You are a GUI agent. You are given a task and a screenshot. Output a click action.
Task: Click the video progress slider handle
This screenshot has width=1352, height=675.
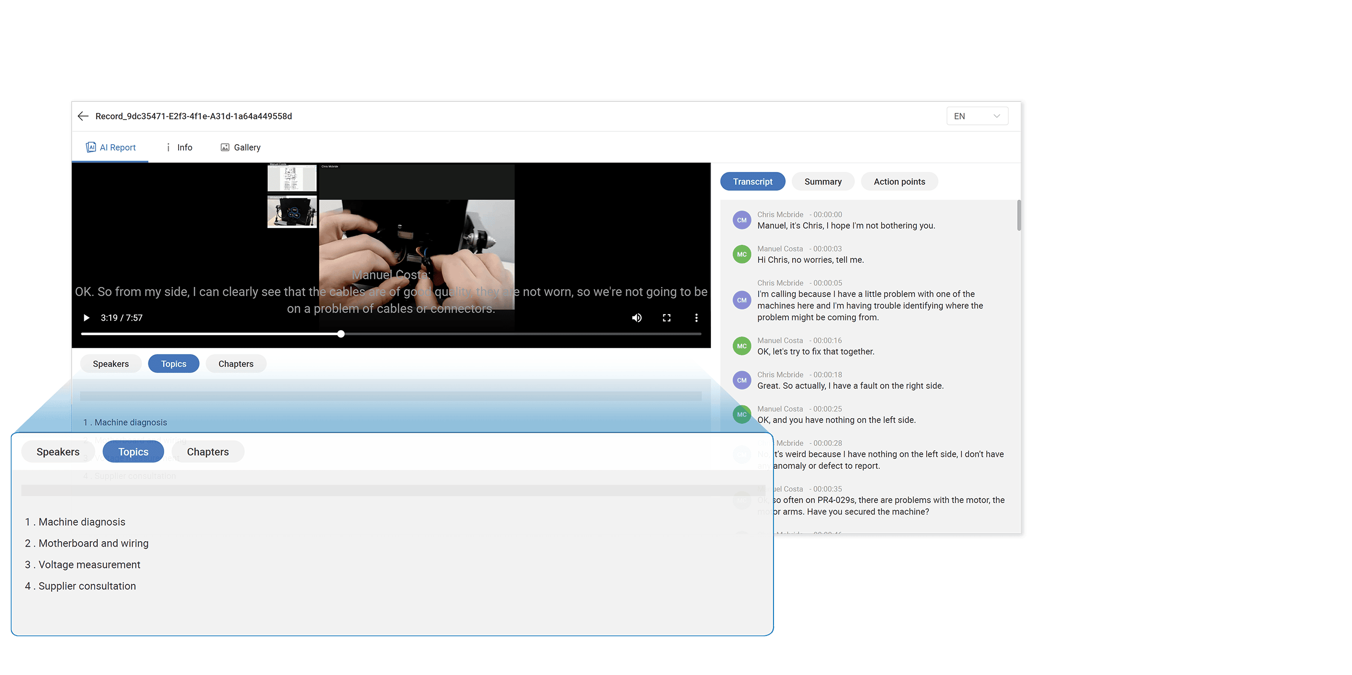(x=341, y=334)
